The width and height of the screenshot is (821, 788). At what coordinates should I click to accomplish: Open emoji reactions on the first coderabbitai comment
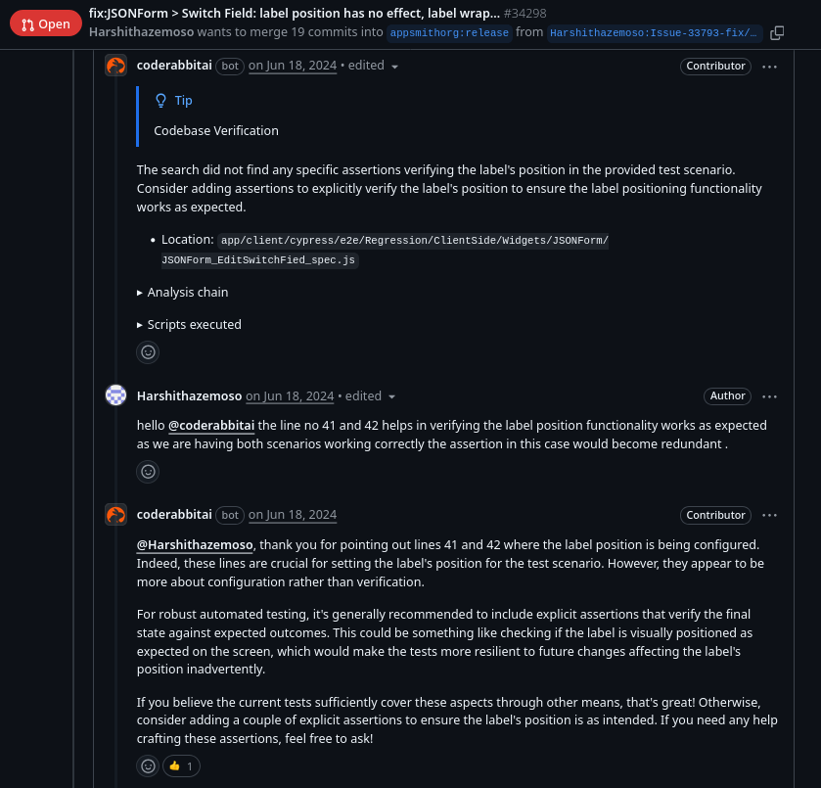[148, 351]
